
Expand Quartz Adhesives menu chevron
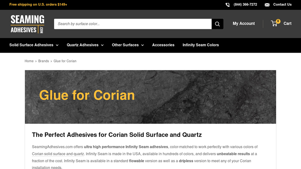(102, 45)
